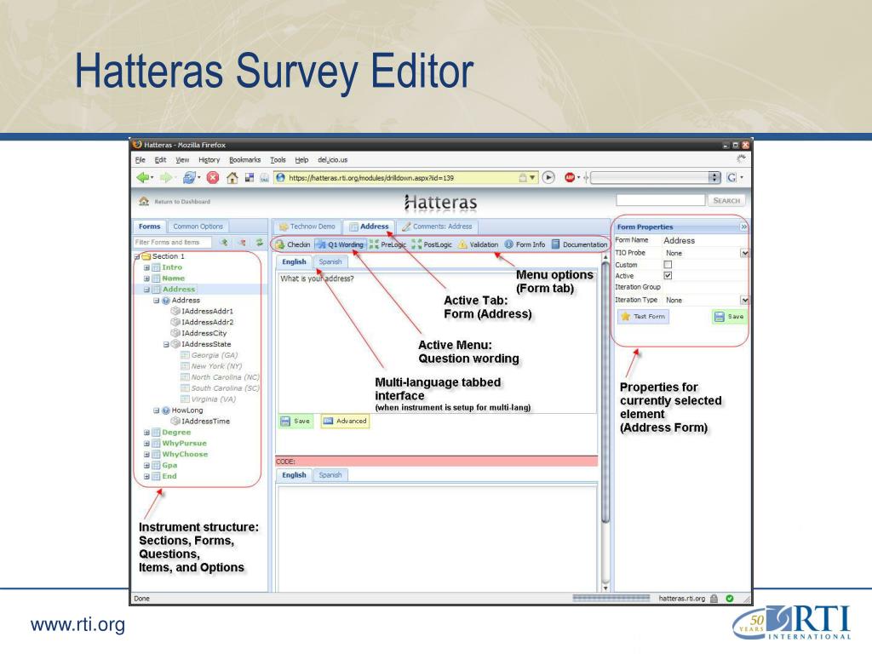Select the upper Spanish language tab
Image resolution: width=872 pixels, height=654 pixels.
click(330, 261)
